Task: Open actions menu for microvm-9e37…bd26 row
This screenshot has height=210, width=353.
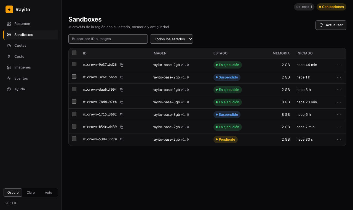Action: pos(339,65)
